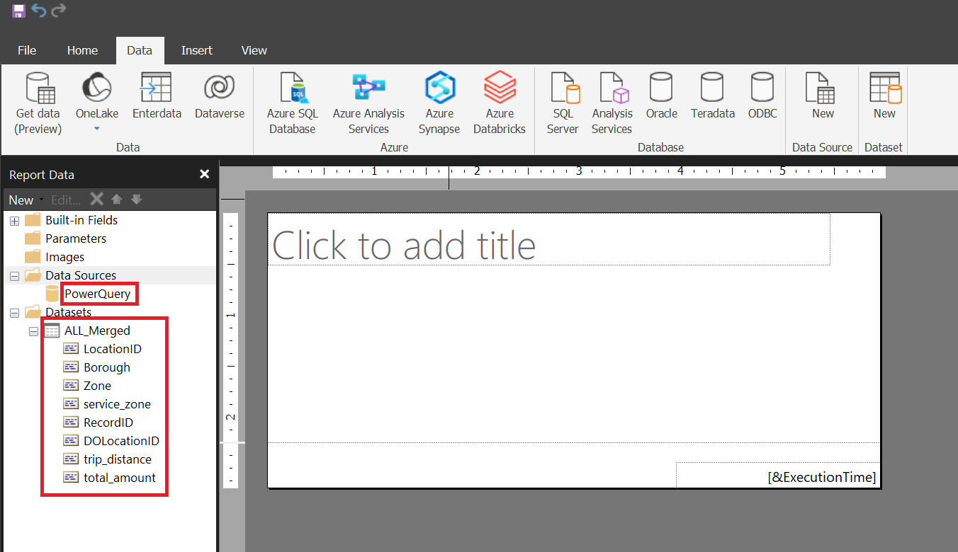This screenshot has height=552, width=958.
Task: Switch to the Insert tab
Action: [x=197, y=50]
